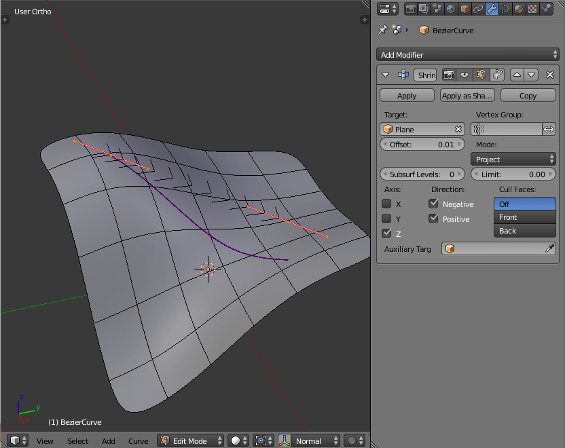Click the pin icon in properties breadcrumb
Viewport: 565px width, 448px height.
click(383, 30)
